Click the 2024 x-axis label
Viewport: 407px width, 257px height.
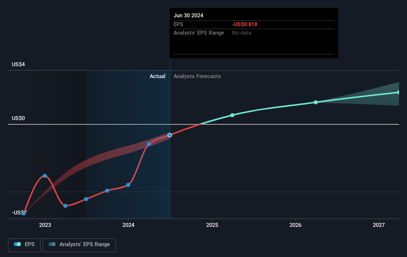pyautogui.click(x=128, y=225)
